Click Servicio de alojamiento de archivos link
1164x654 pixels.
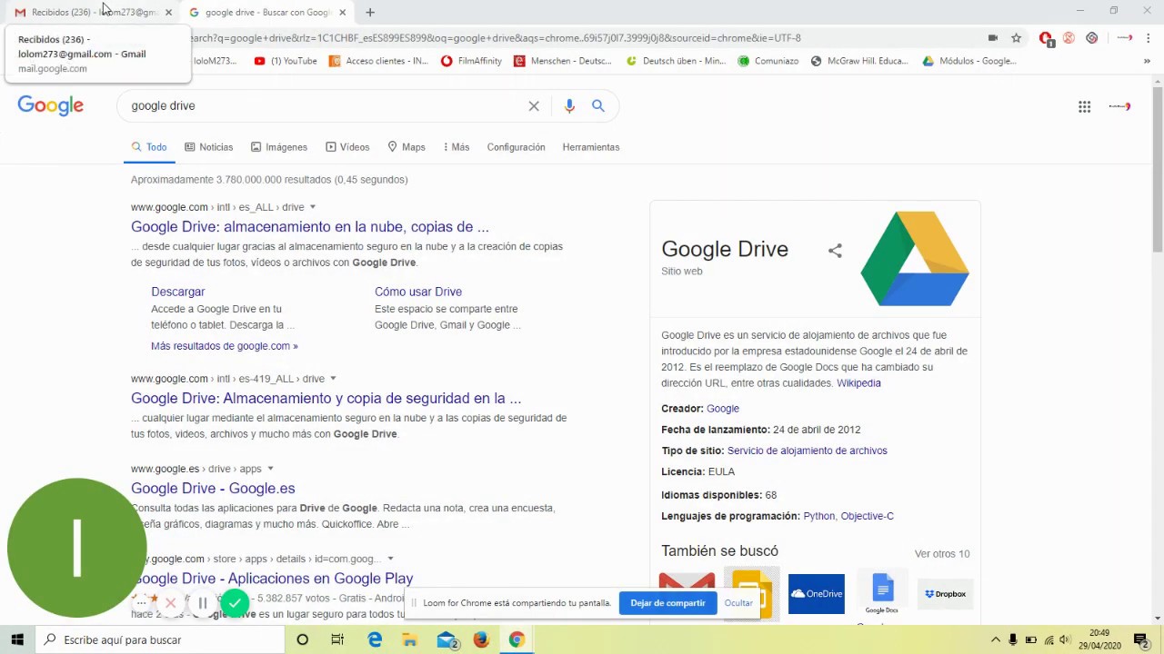pos(808,451)
